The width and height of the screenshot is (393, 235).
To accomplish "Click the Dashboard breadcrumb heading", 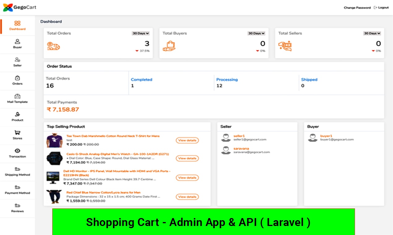I will pos(51,22).
